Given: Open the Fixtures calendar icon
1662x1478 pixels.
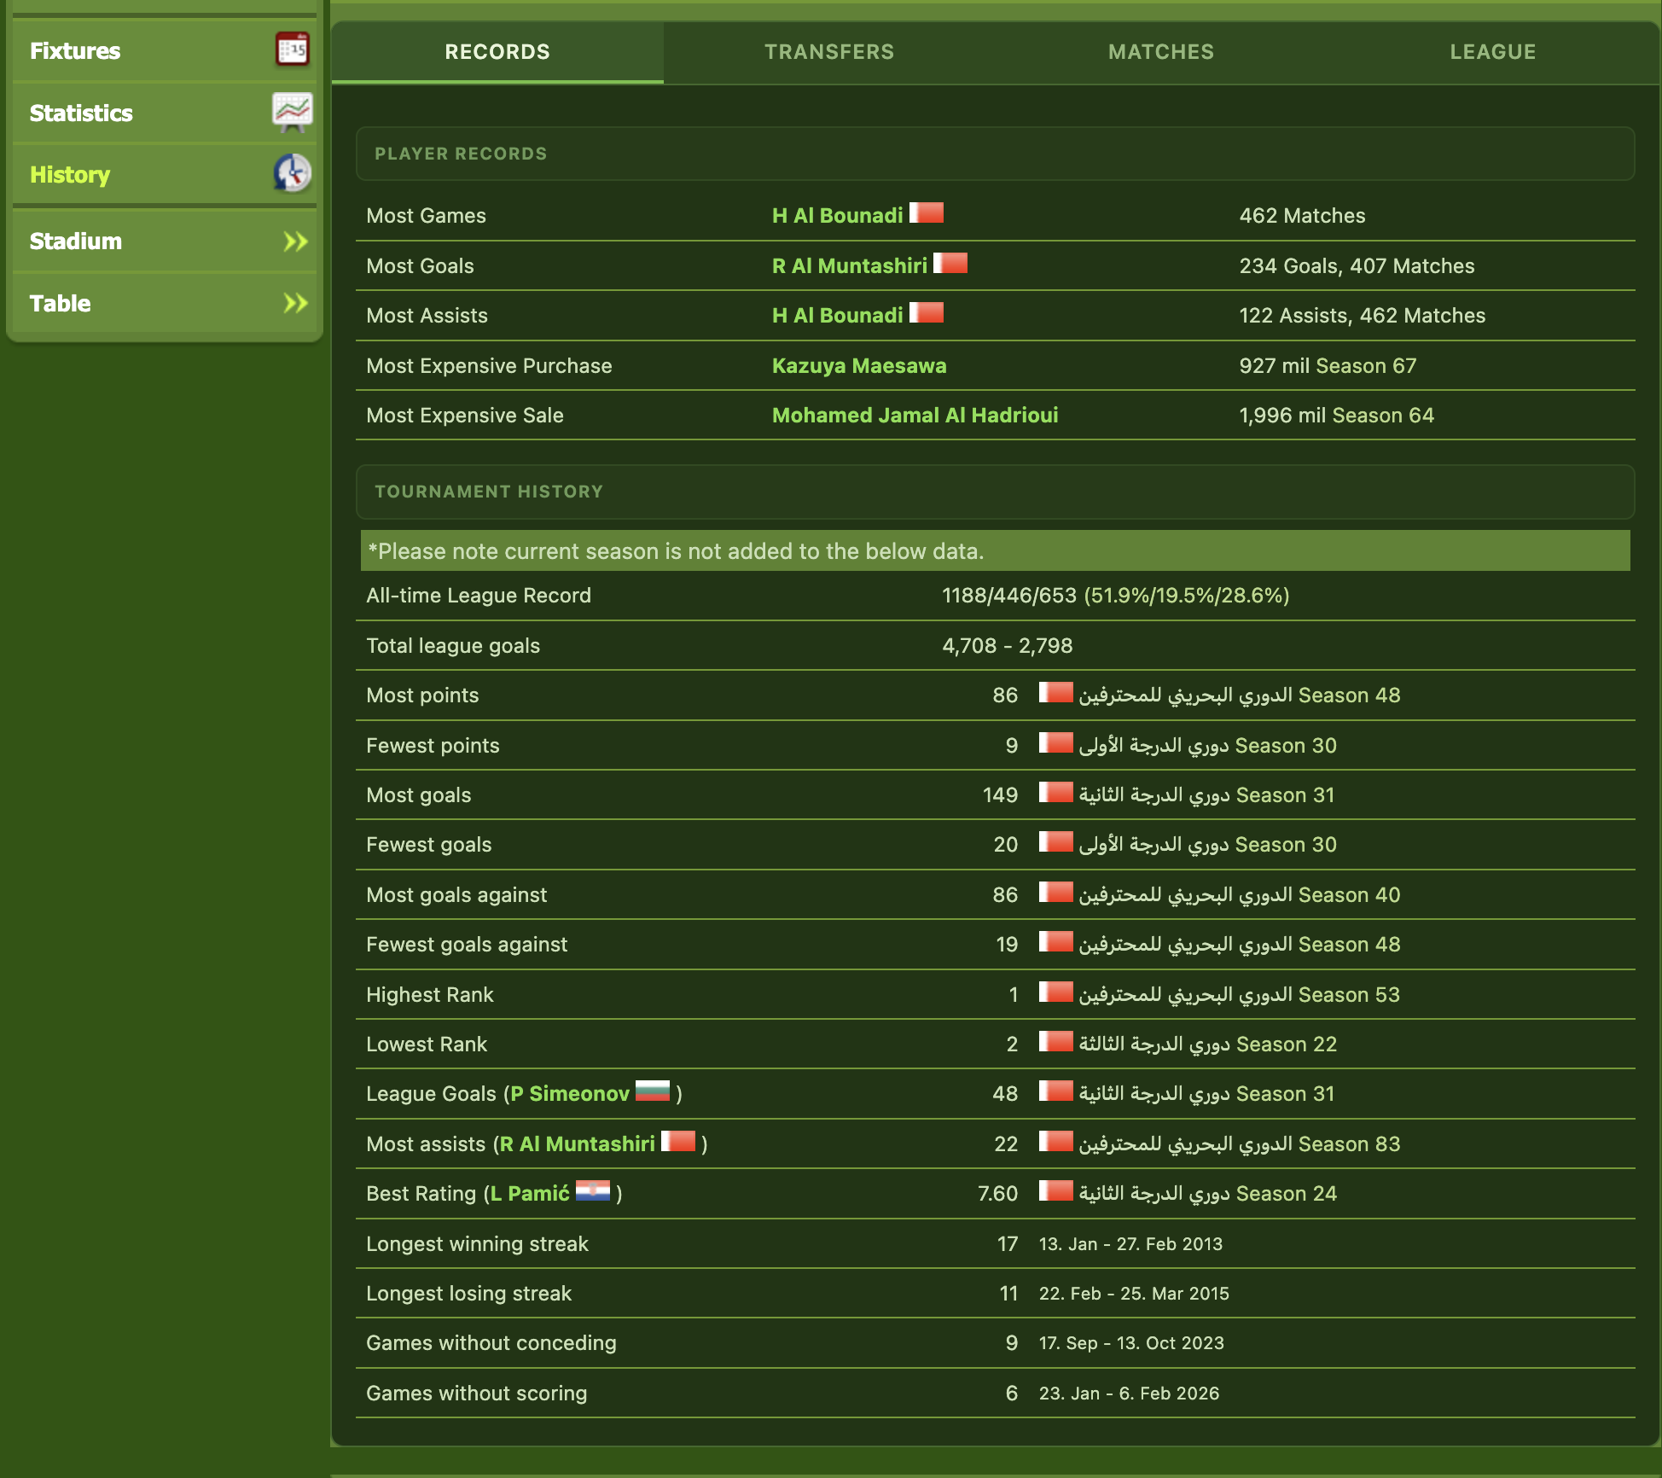Looking at the screenshot, I should click(x=293, y=49).
